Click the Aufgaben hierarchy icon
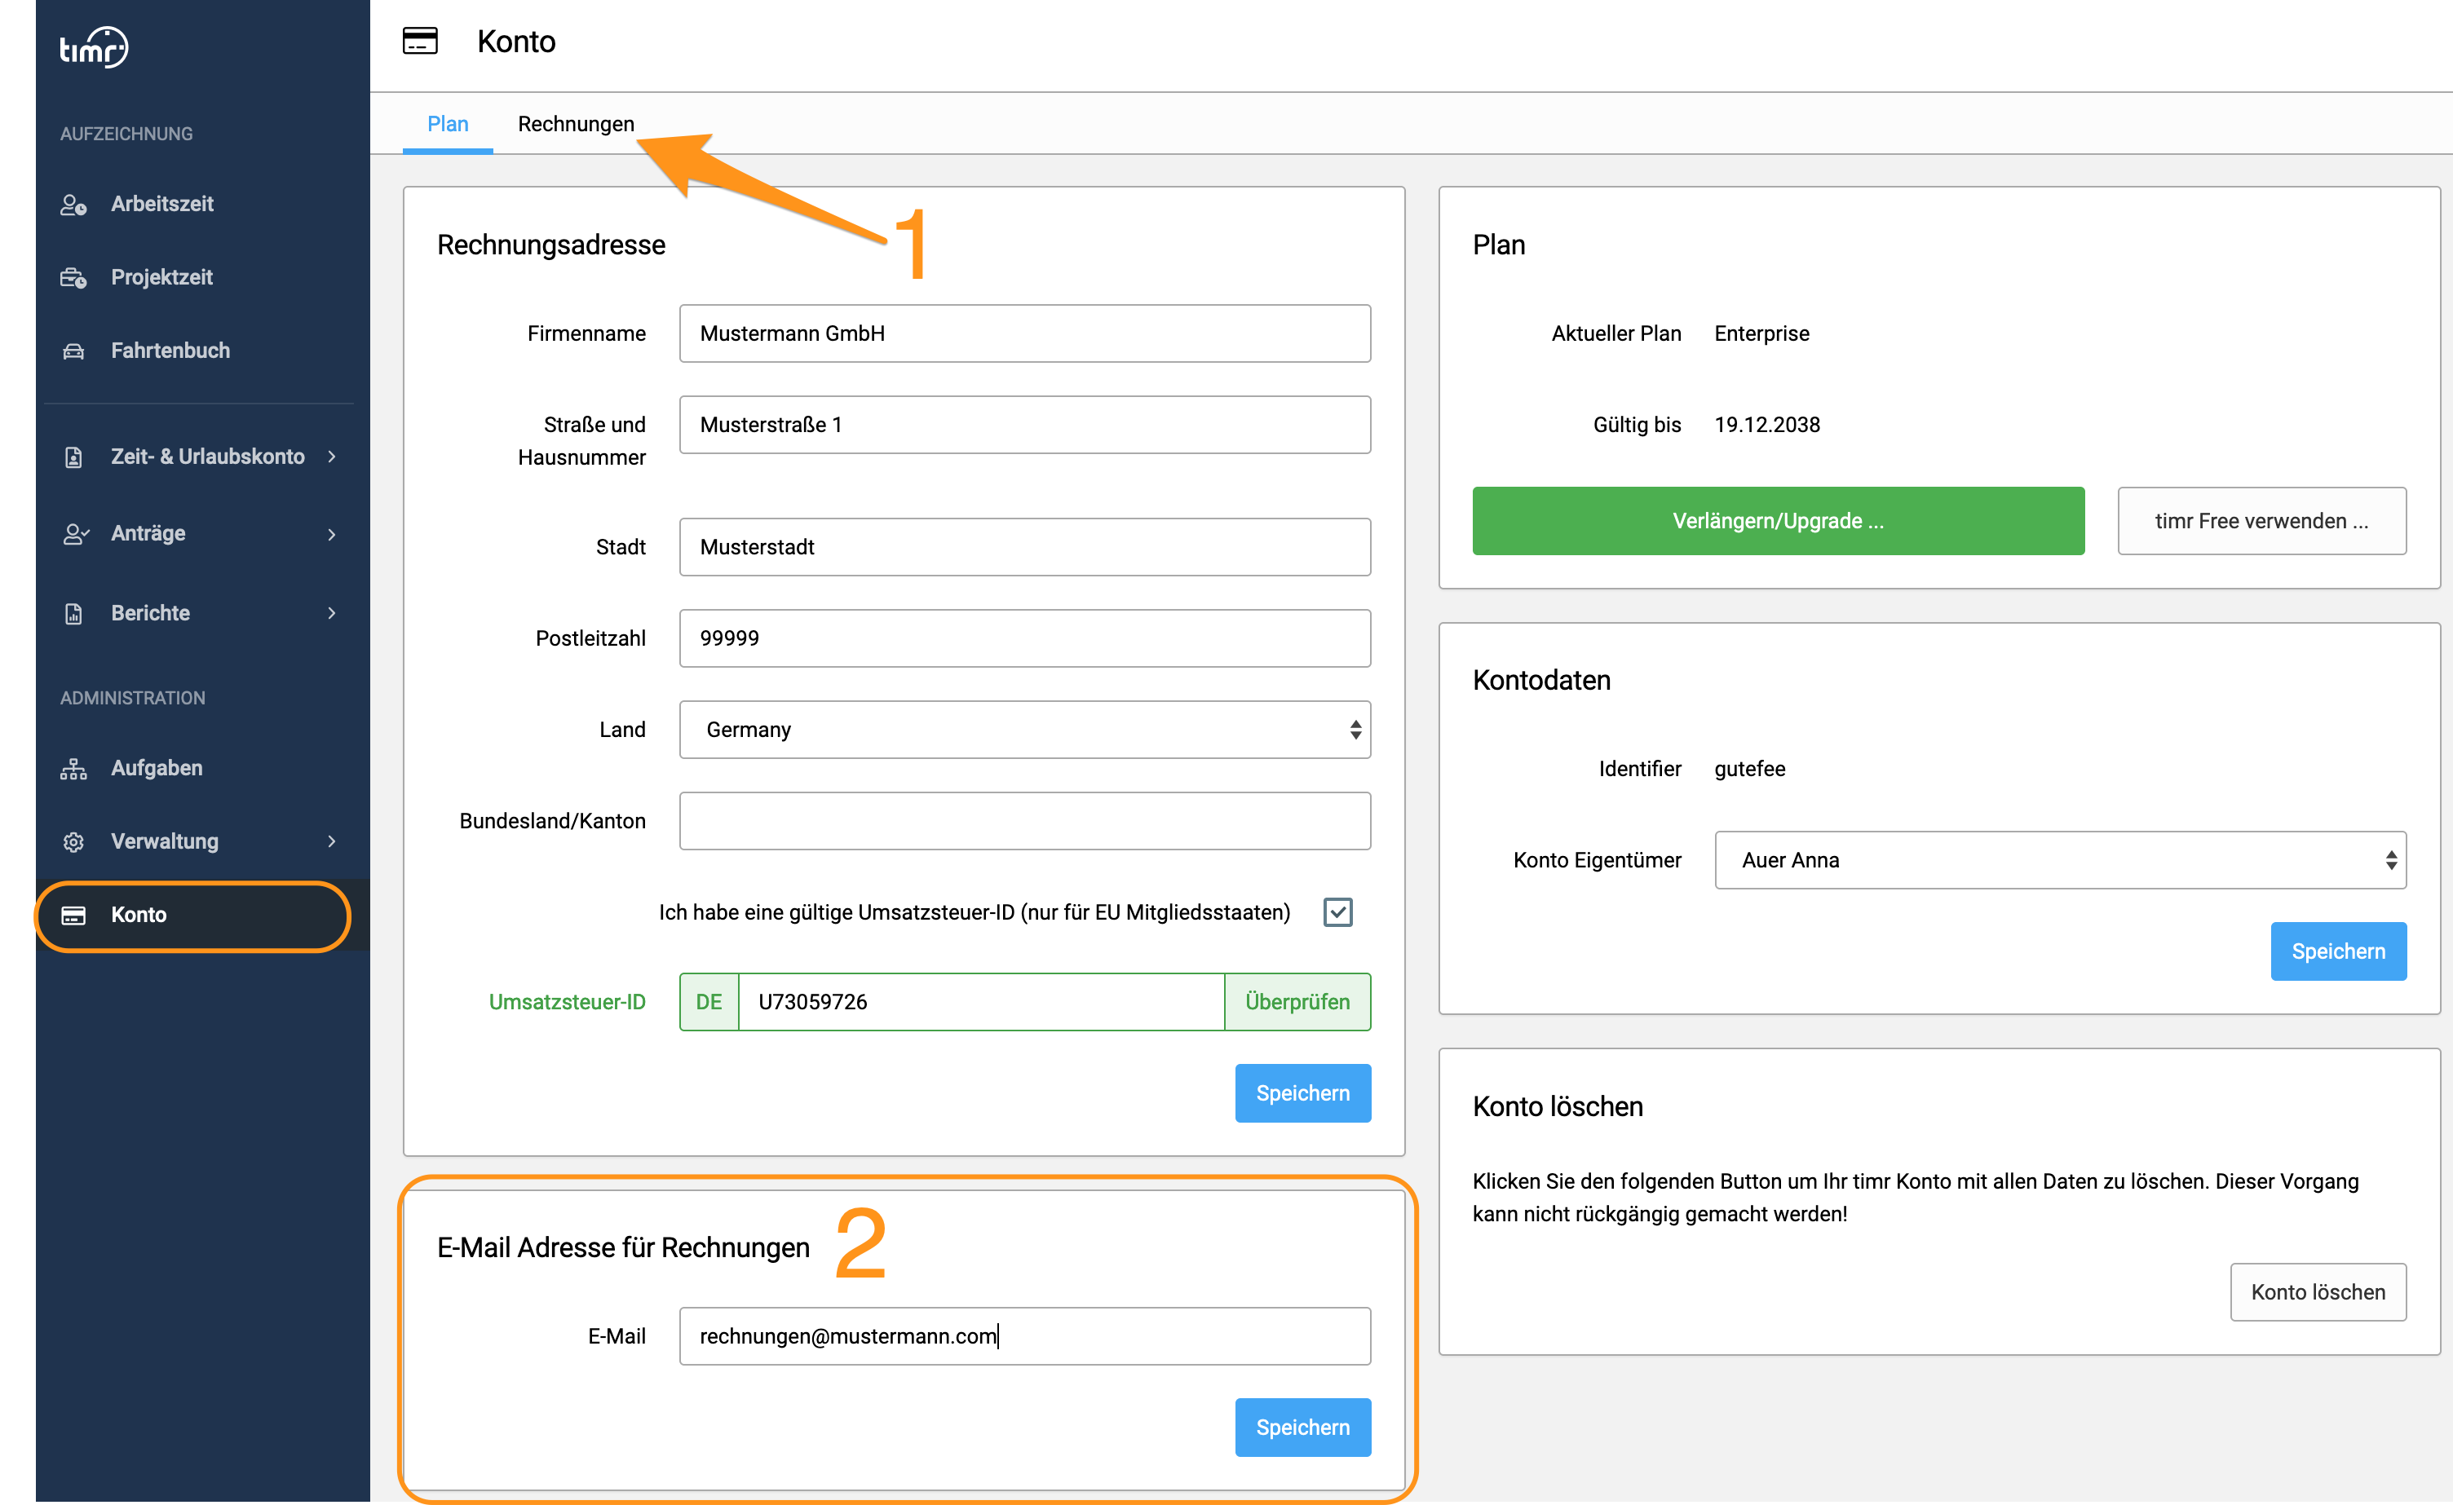Image resolution: width=2453 pixels, height=1505 pixels. pos(73,769)
